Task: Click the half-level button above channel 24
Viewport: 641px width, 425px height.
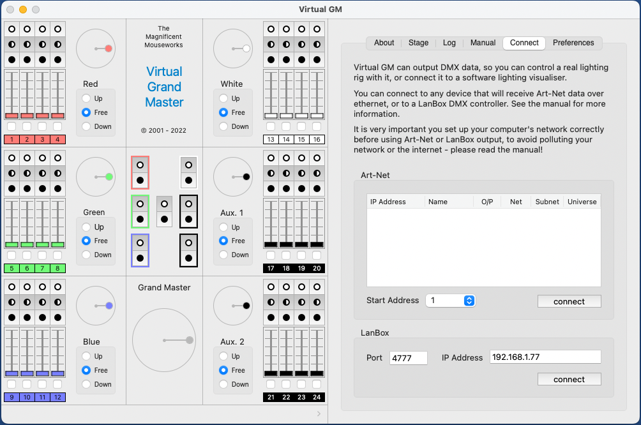Action: tap(317, 302)
